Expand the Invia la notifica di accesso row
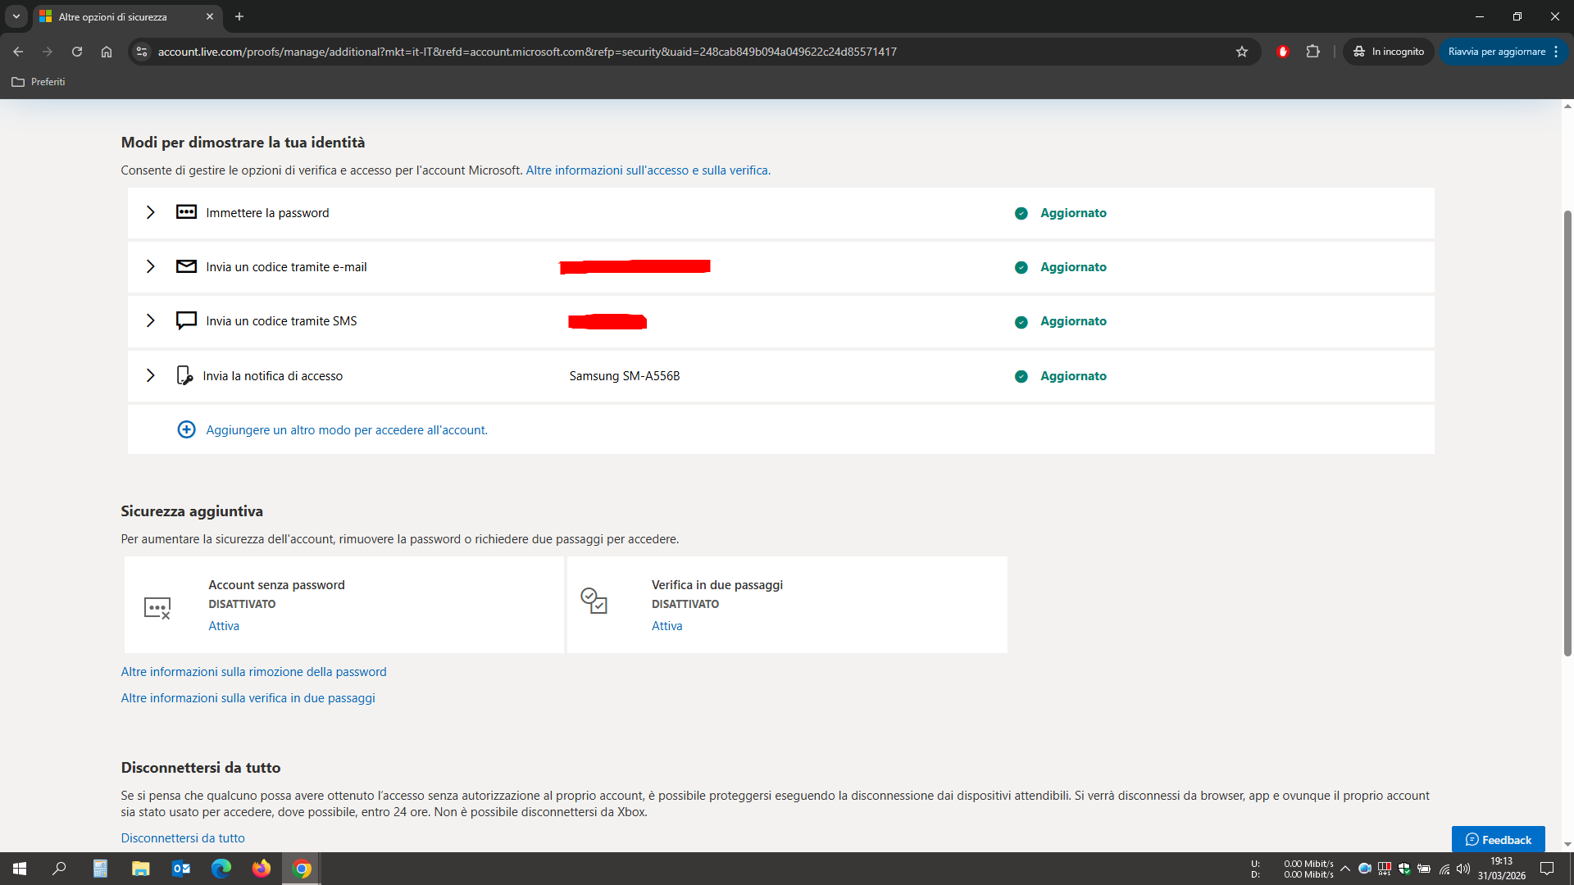The height and width of the screenshot is (885, 1574). [150, 376]
